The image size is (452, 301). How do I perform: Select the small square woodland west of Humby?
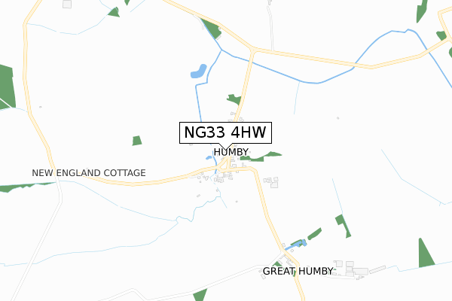tap(137, 141)
